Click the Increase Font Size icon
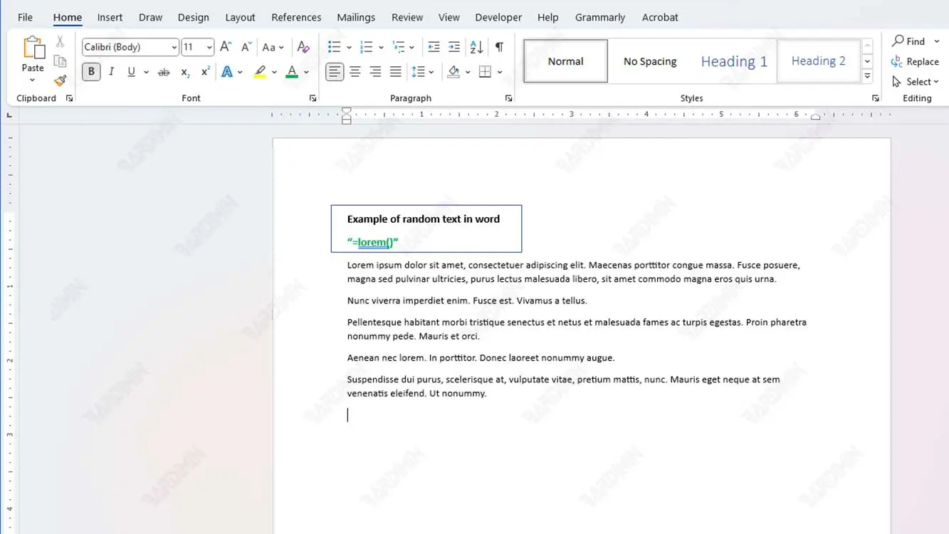949x534 pixels. [x=226, y=47]
